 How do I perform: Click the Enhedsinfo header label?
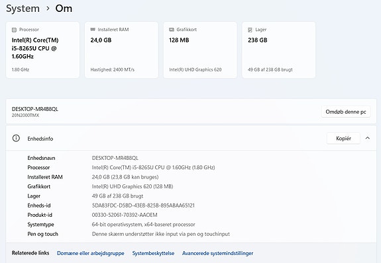[x=40, y=139]
